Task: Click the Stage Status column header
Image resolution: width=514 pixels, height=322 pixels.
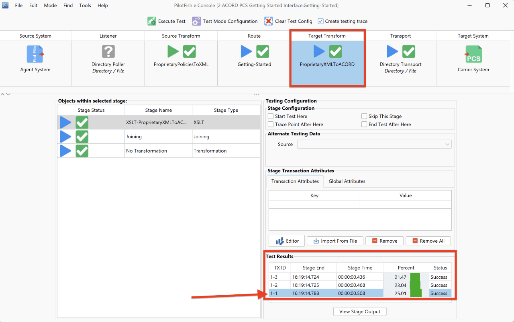Action: 91,110
